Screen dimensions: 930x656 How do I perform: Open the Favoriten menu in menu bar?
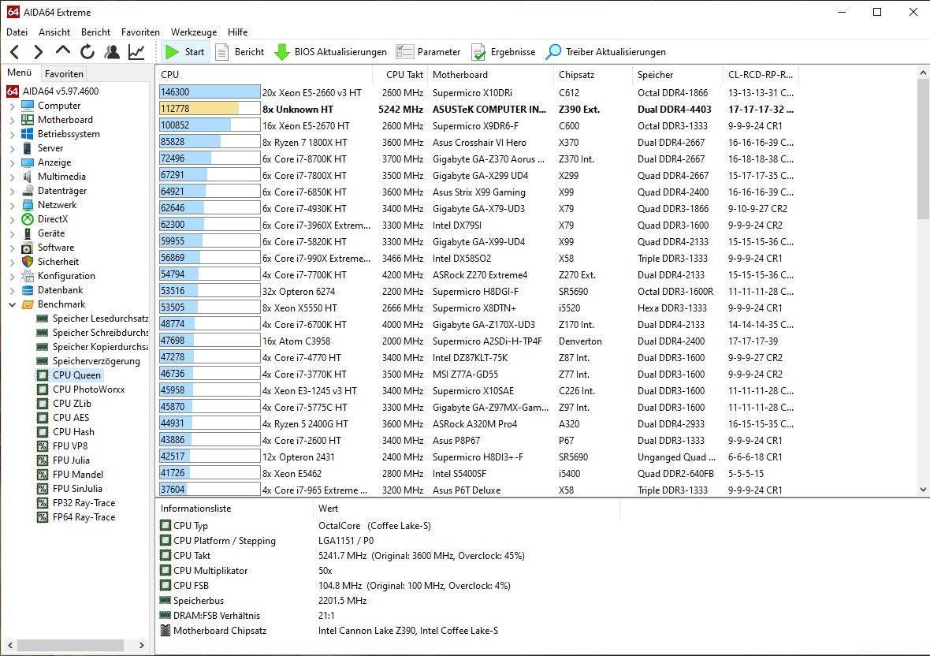click(x=140, y=32)
